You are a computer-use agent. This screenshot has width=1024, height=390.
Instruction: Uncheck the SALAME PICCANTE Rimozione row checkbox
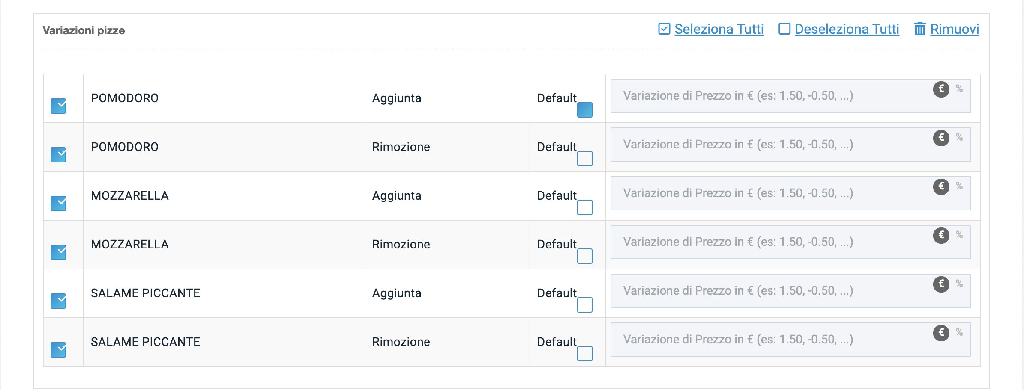click(58, 350)
